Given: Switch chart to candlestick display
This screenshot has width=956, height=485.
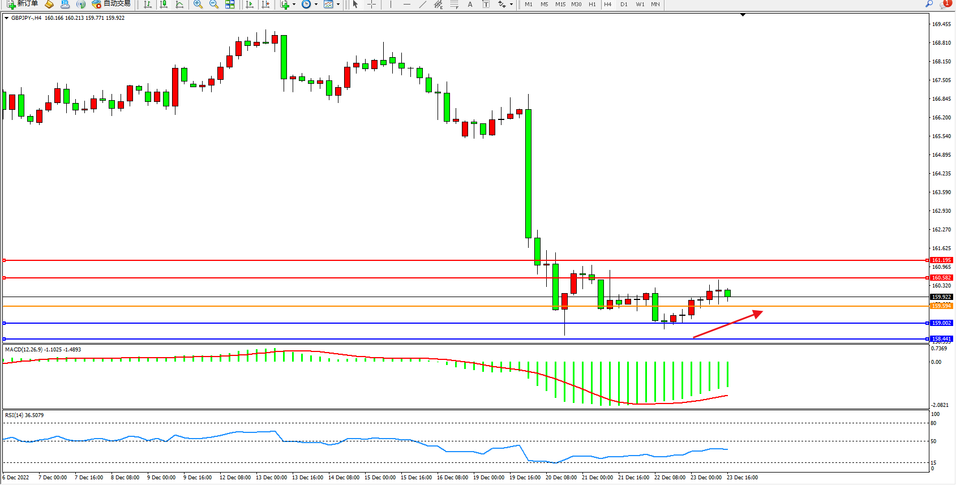Looking at the screenshot, I should pyautogui.click(x=164, y=5).
